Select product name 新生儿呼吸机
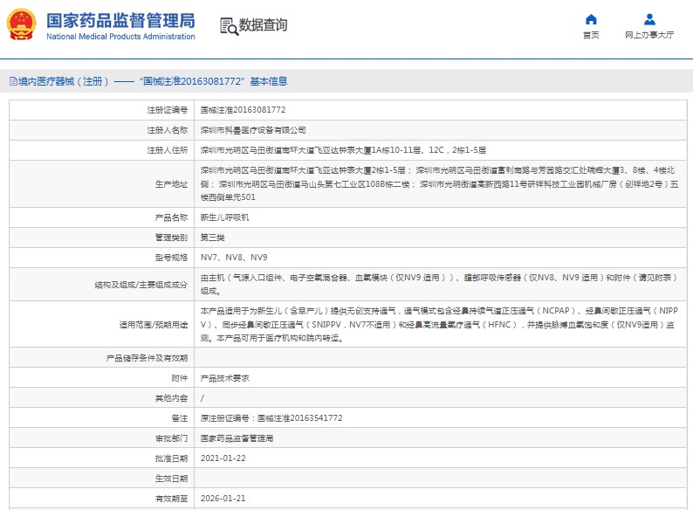The width and height of the screenshot is (693, 510). coord(224,217)
